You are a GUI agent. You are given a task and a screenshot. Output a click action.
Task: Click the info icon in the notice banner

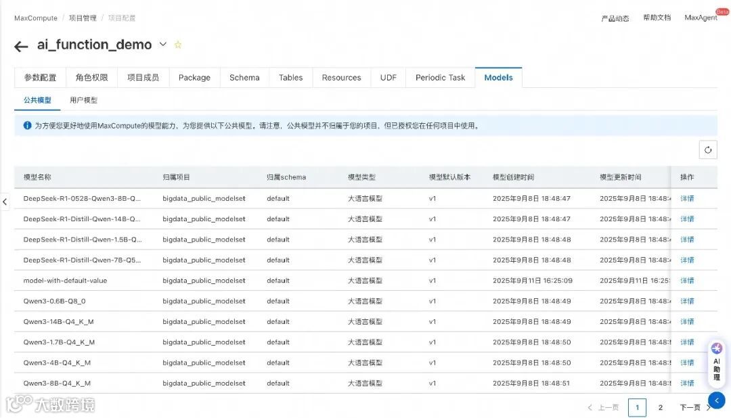pos(28,125)
